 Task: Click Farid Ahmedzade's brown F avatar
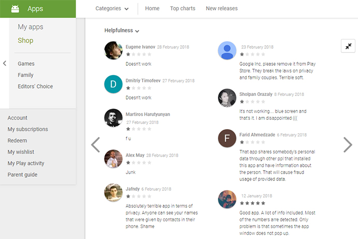[x=227, y=138]
